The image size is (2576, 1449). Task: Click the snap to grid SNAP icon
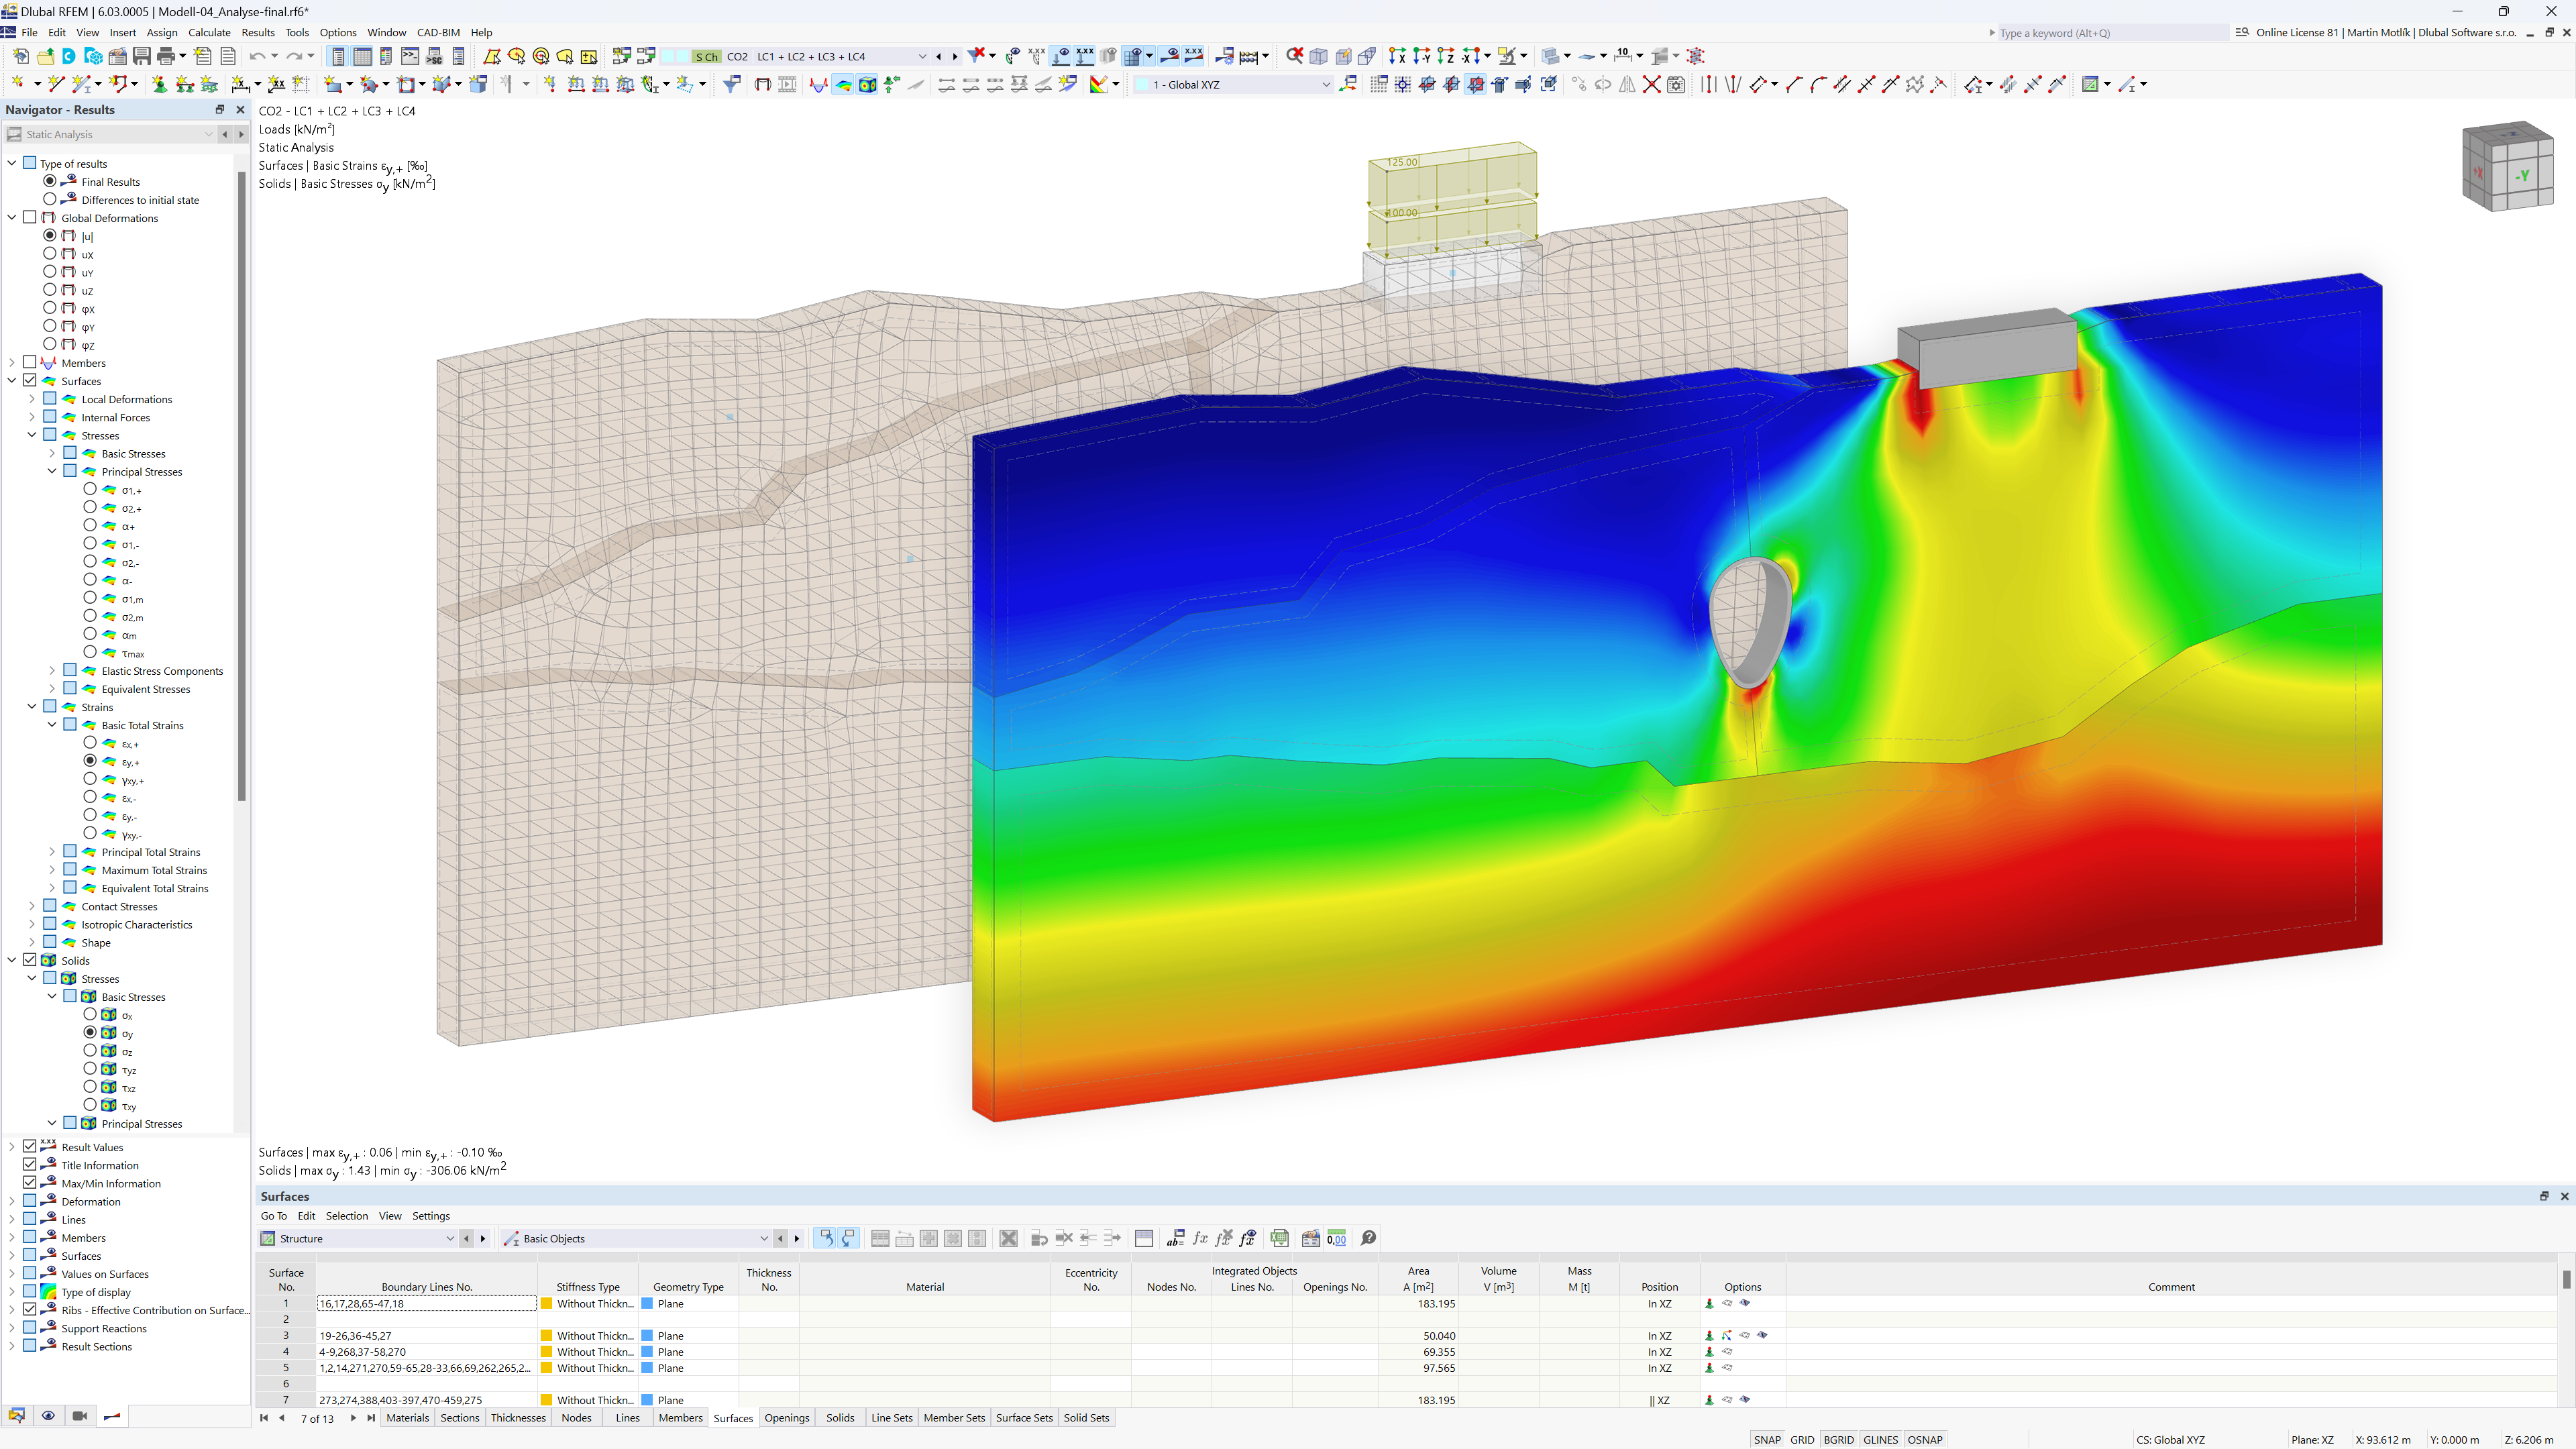tap(1764, 1438)
